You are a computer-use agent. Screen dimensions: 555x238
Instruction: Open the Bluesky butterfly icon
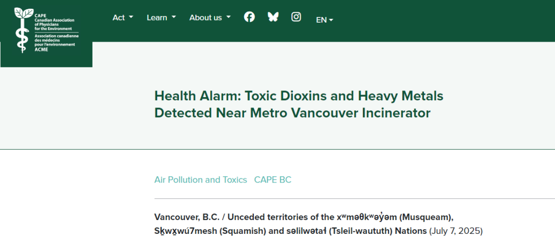click(x=273, y=16)
